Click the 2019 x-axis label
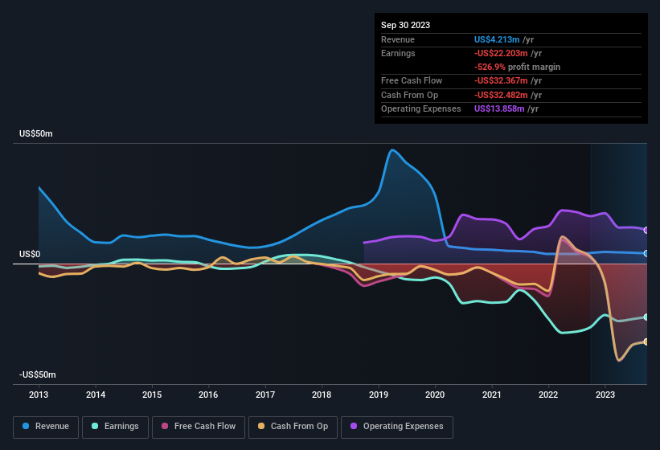660x450 pixels. (379, 395)
